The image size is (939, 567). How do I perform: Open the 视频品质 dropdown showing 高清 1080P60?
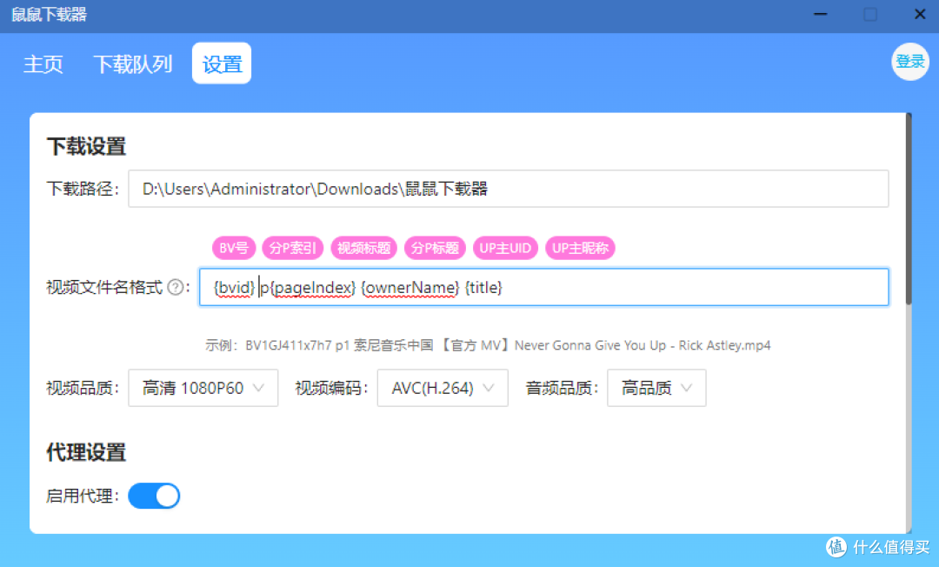[x=203, y=388]
